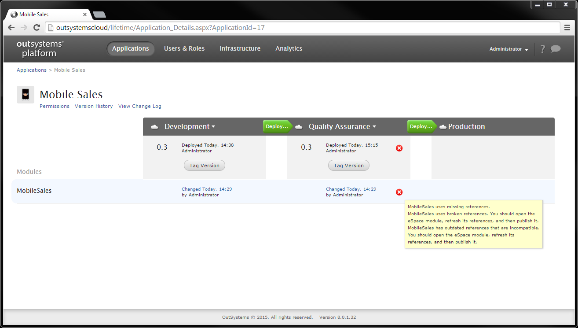Click the red error icon next to QA version 0.3
The width and height of the screenshot is (578, 328).
tap(399, 148)
